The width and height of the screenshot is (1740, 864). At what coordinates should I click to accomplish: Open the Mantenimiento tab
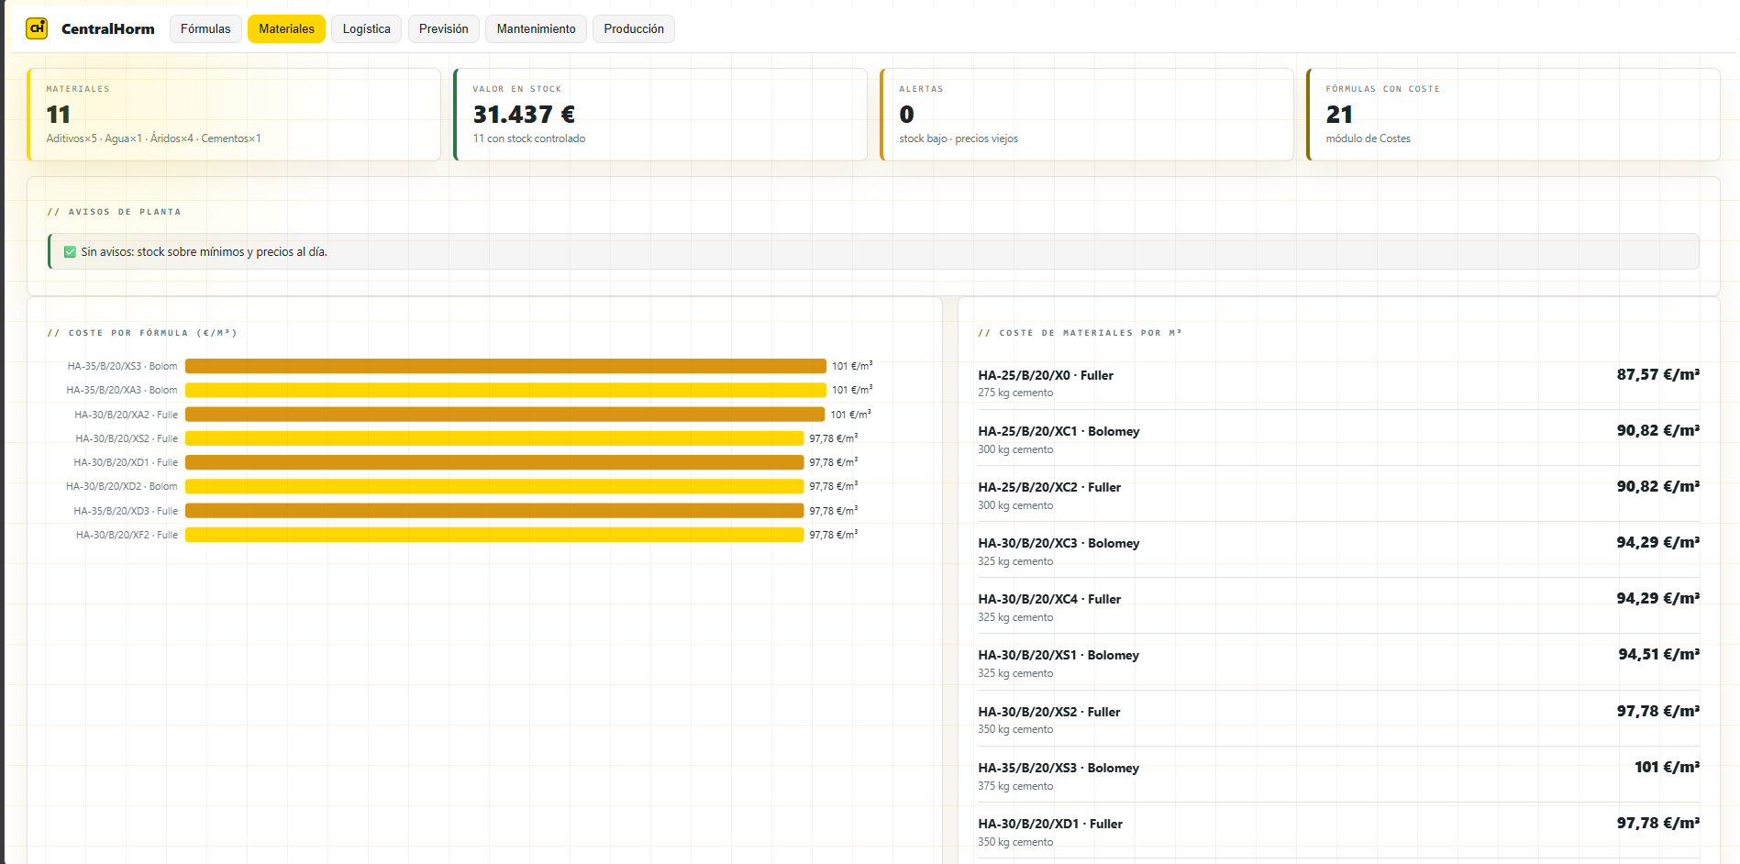[537, 29]
